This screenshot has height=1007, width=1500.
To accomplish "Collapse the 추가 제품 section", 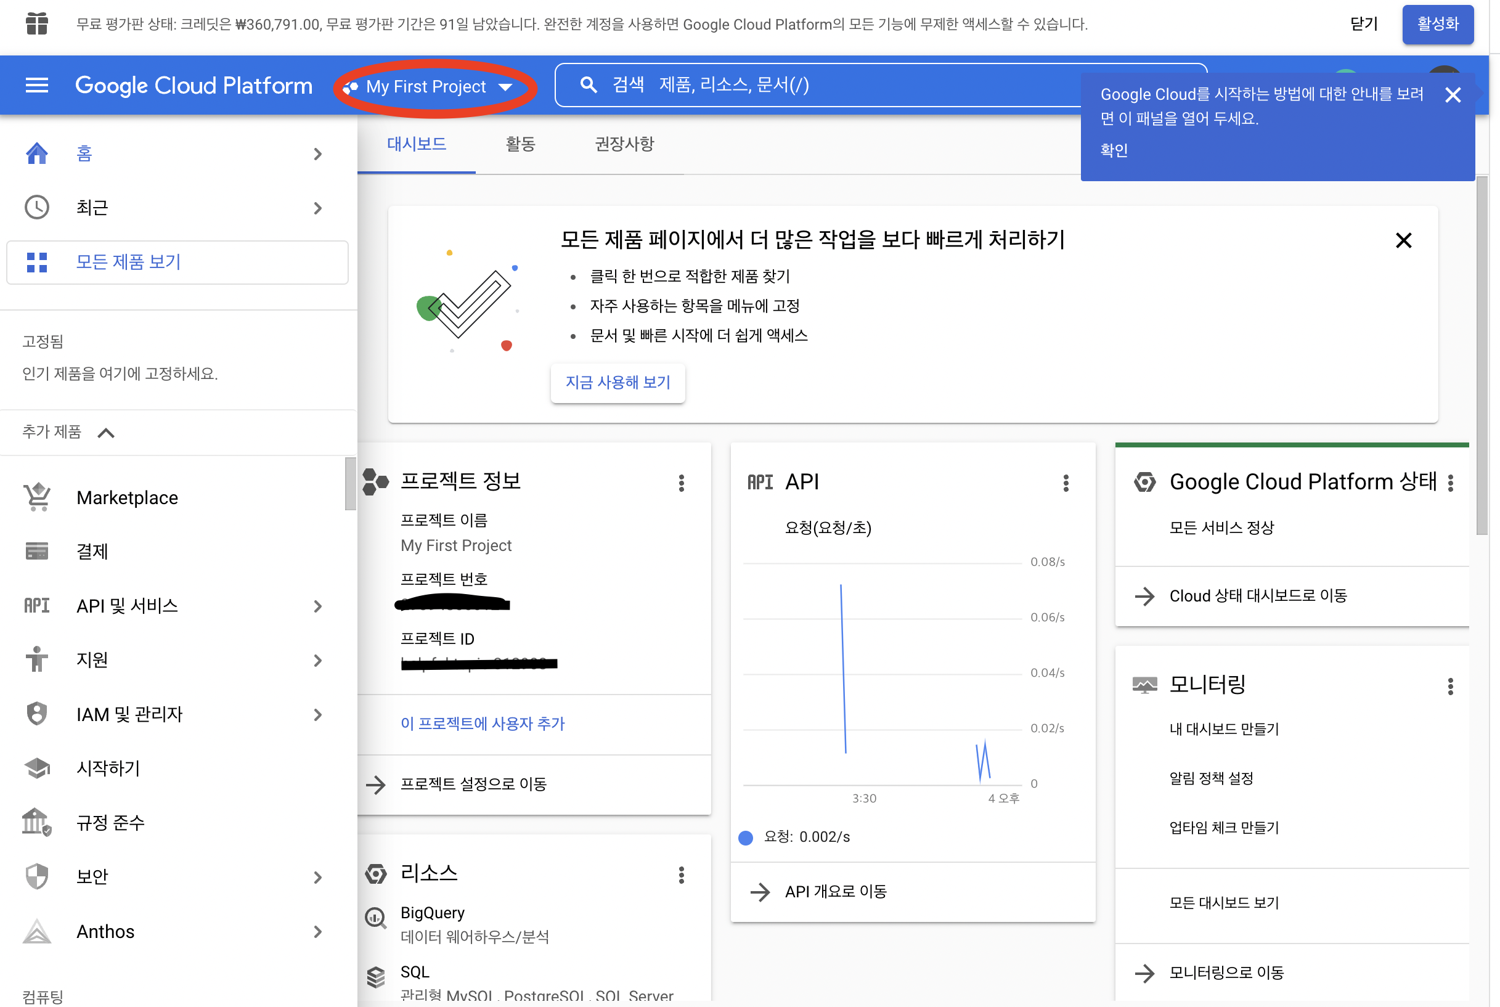I will coord(106,433).
